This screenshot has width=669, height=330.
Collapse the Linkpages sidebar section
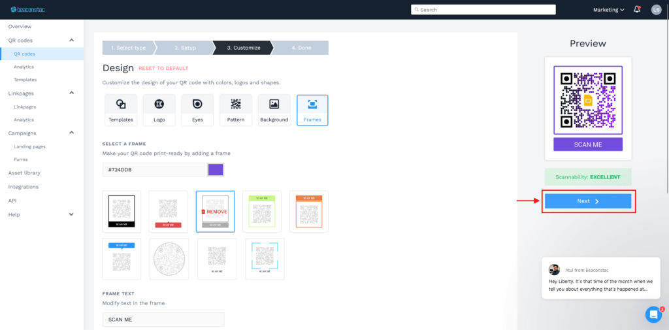click(x=72, y=93)
